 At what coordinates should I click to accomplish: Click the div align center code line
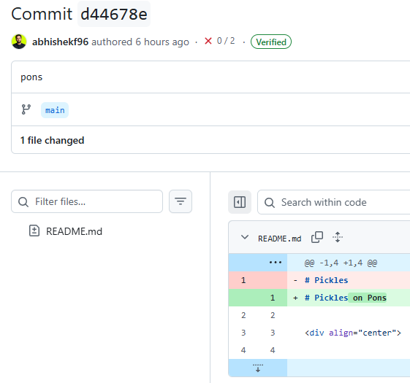[353, 333]
